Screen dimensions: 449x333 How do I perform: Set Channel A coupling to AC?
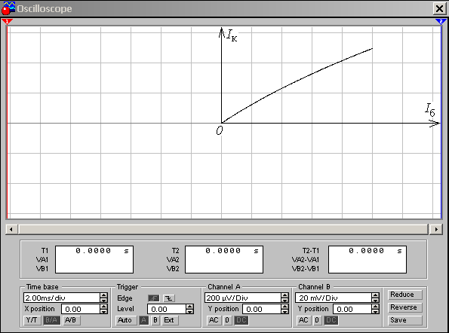(x=214, y=320)
